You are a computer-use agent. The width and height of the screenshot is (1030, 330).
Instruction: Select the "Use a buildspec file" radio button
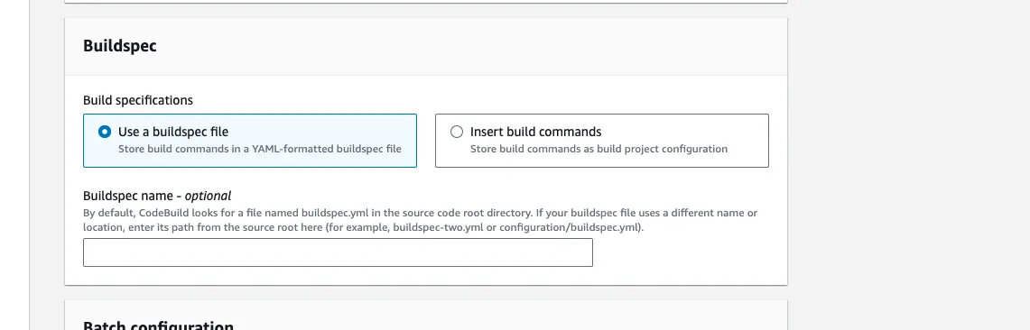(104, 132)
